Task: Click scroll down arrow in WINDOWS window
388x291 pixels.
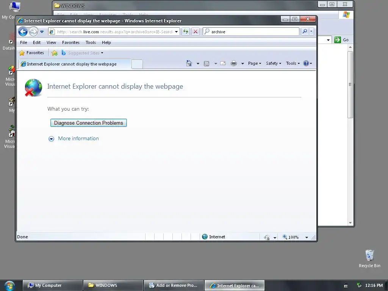Action: 350,223
